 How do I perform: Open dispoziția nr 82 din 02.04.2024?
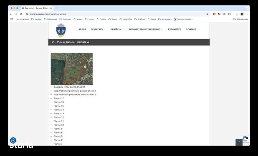tap(69, 87)
